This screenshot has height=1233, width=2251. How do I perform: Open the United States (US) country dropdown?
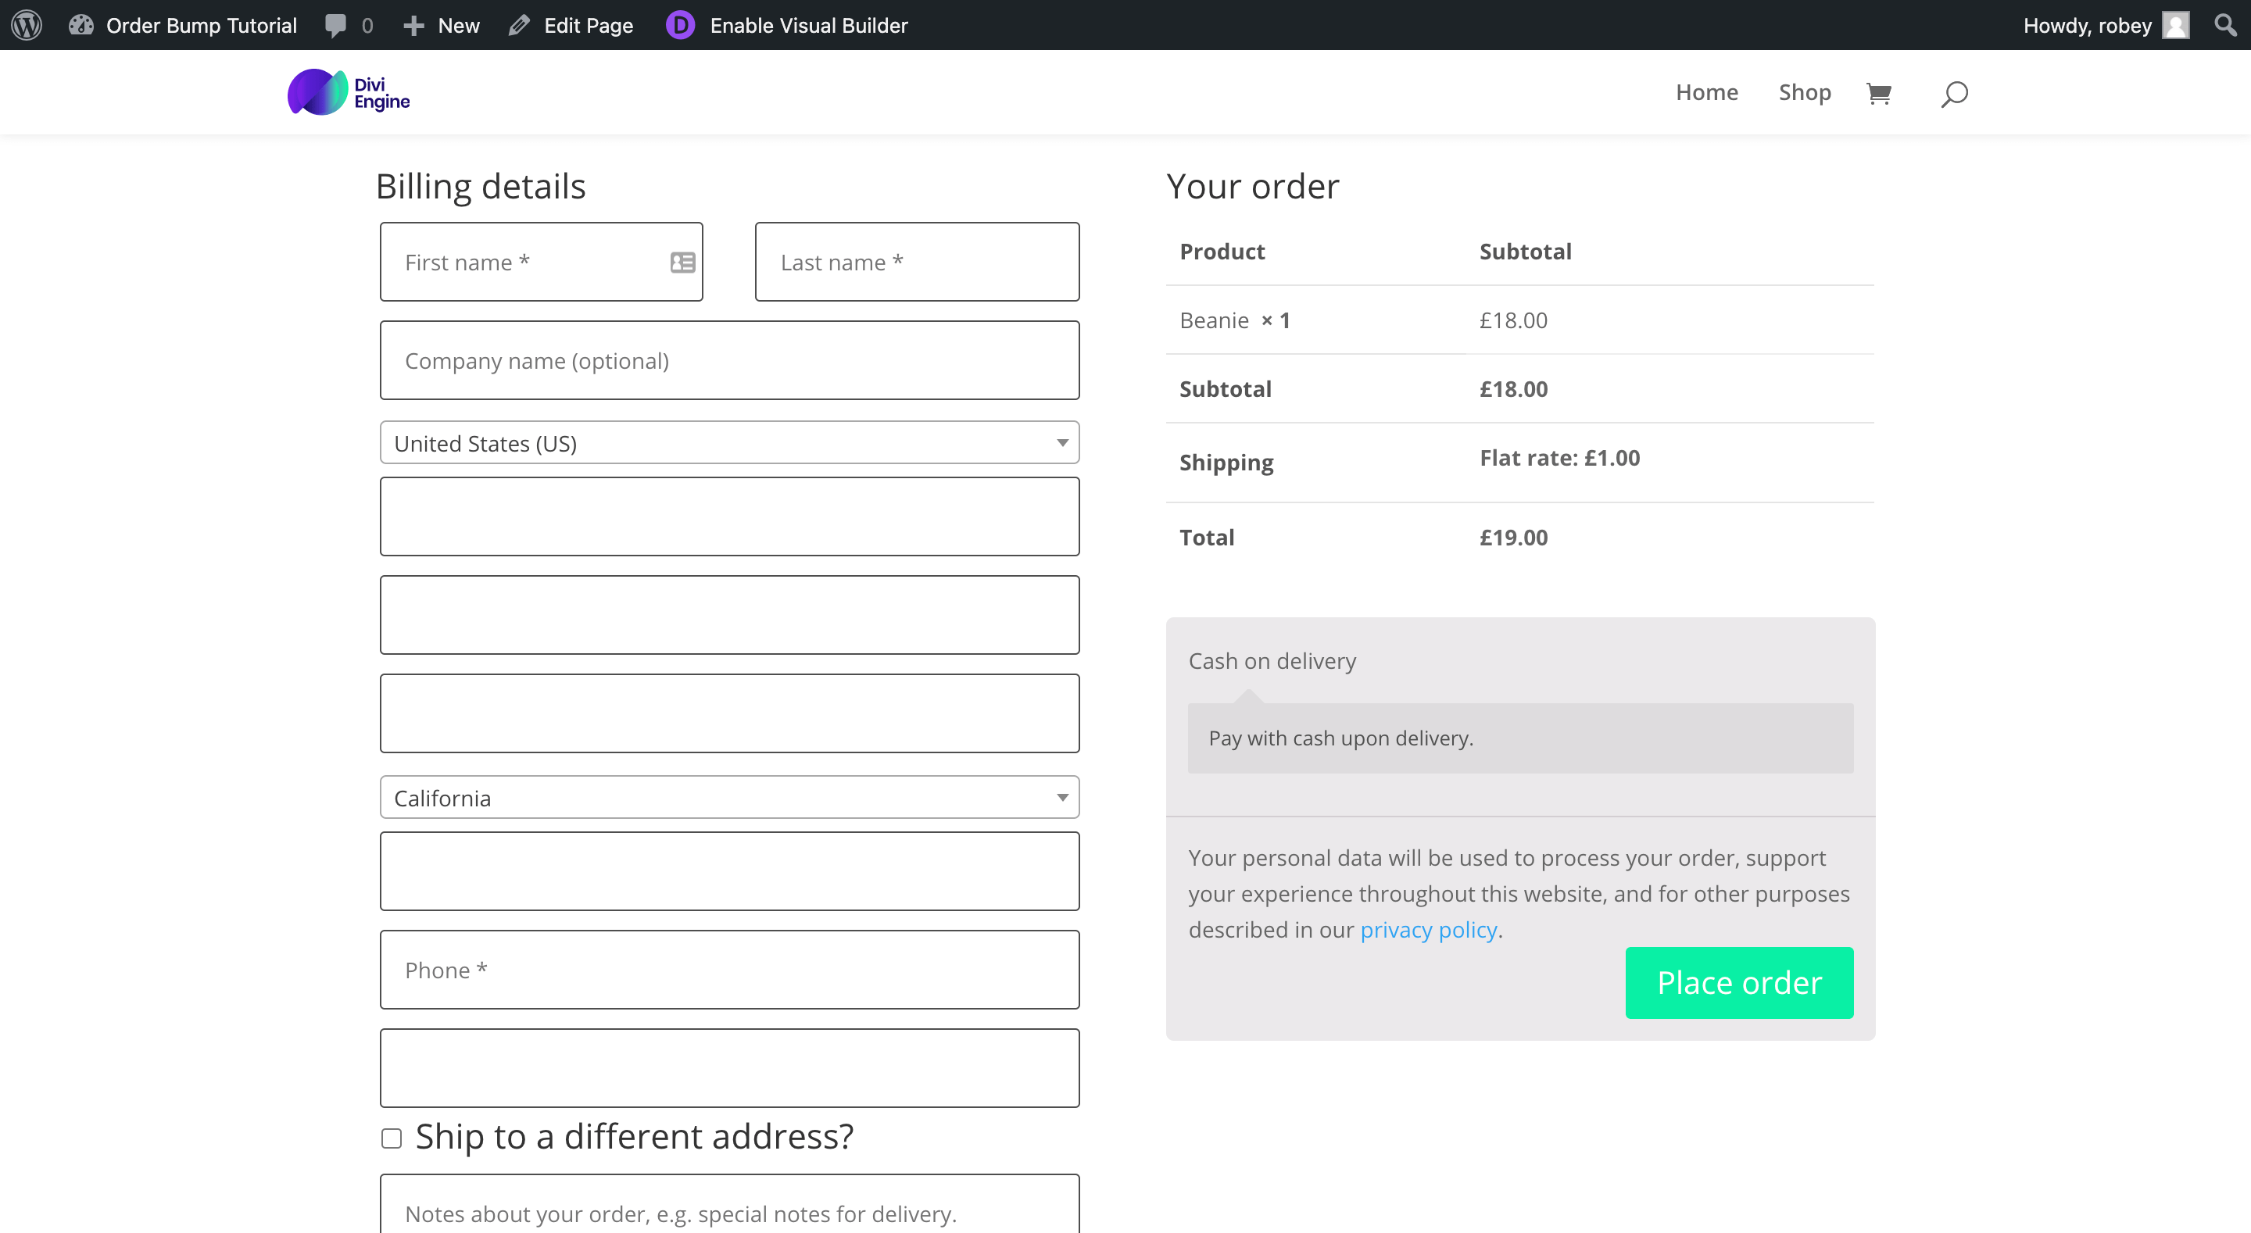(730, 443)
